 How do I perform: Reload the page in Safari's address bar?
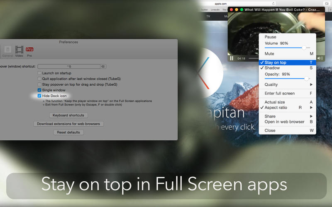pyautogui.click(x=273, y=4)
